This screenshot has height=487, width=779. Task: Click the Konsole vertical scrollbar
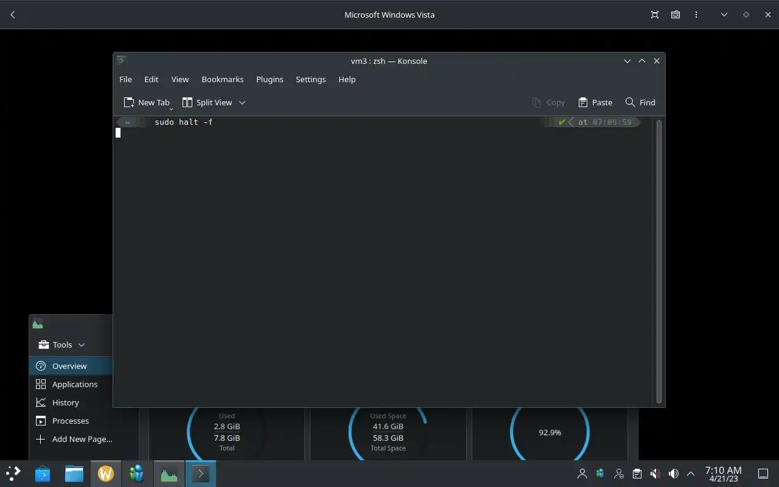659,261
